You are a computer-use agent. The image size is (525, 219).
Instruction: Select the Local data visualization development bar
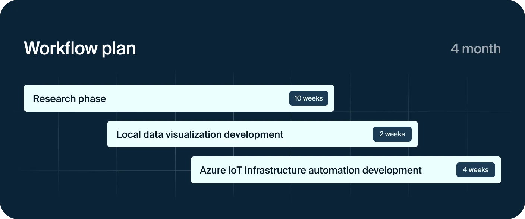[x=262, y=134]
